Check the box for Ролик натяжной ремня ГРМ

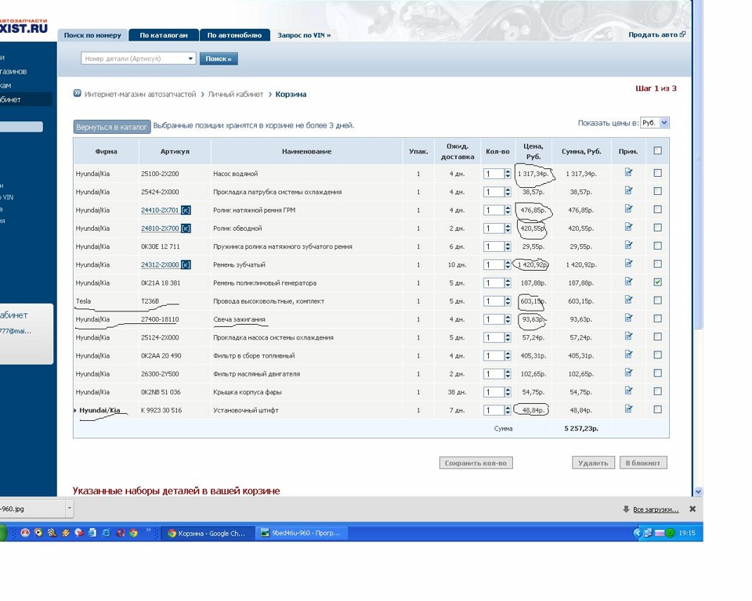pos(657,209)
